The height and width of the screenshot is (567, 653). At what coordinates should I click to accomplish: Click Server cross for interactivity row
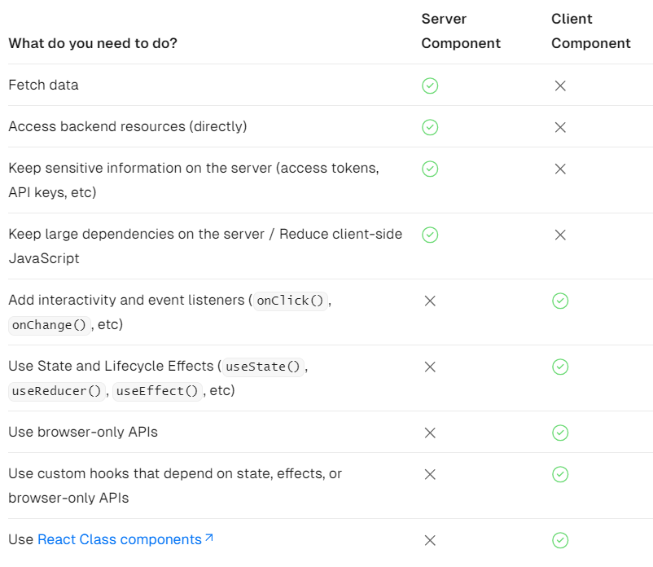430,301
